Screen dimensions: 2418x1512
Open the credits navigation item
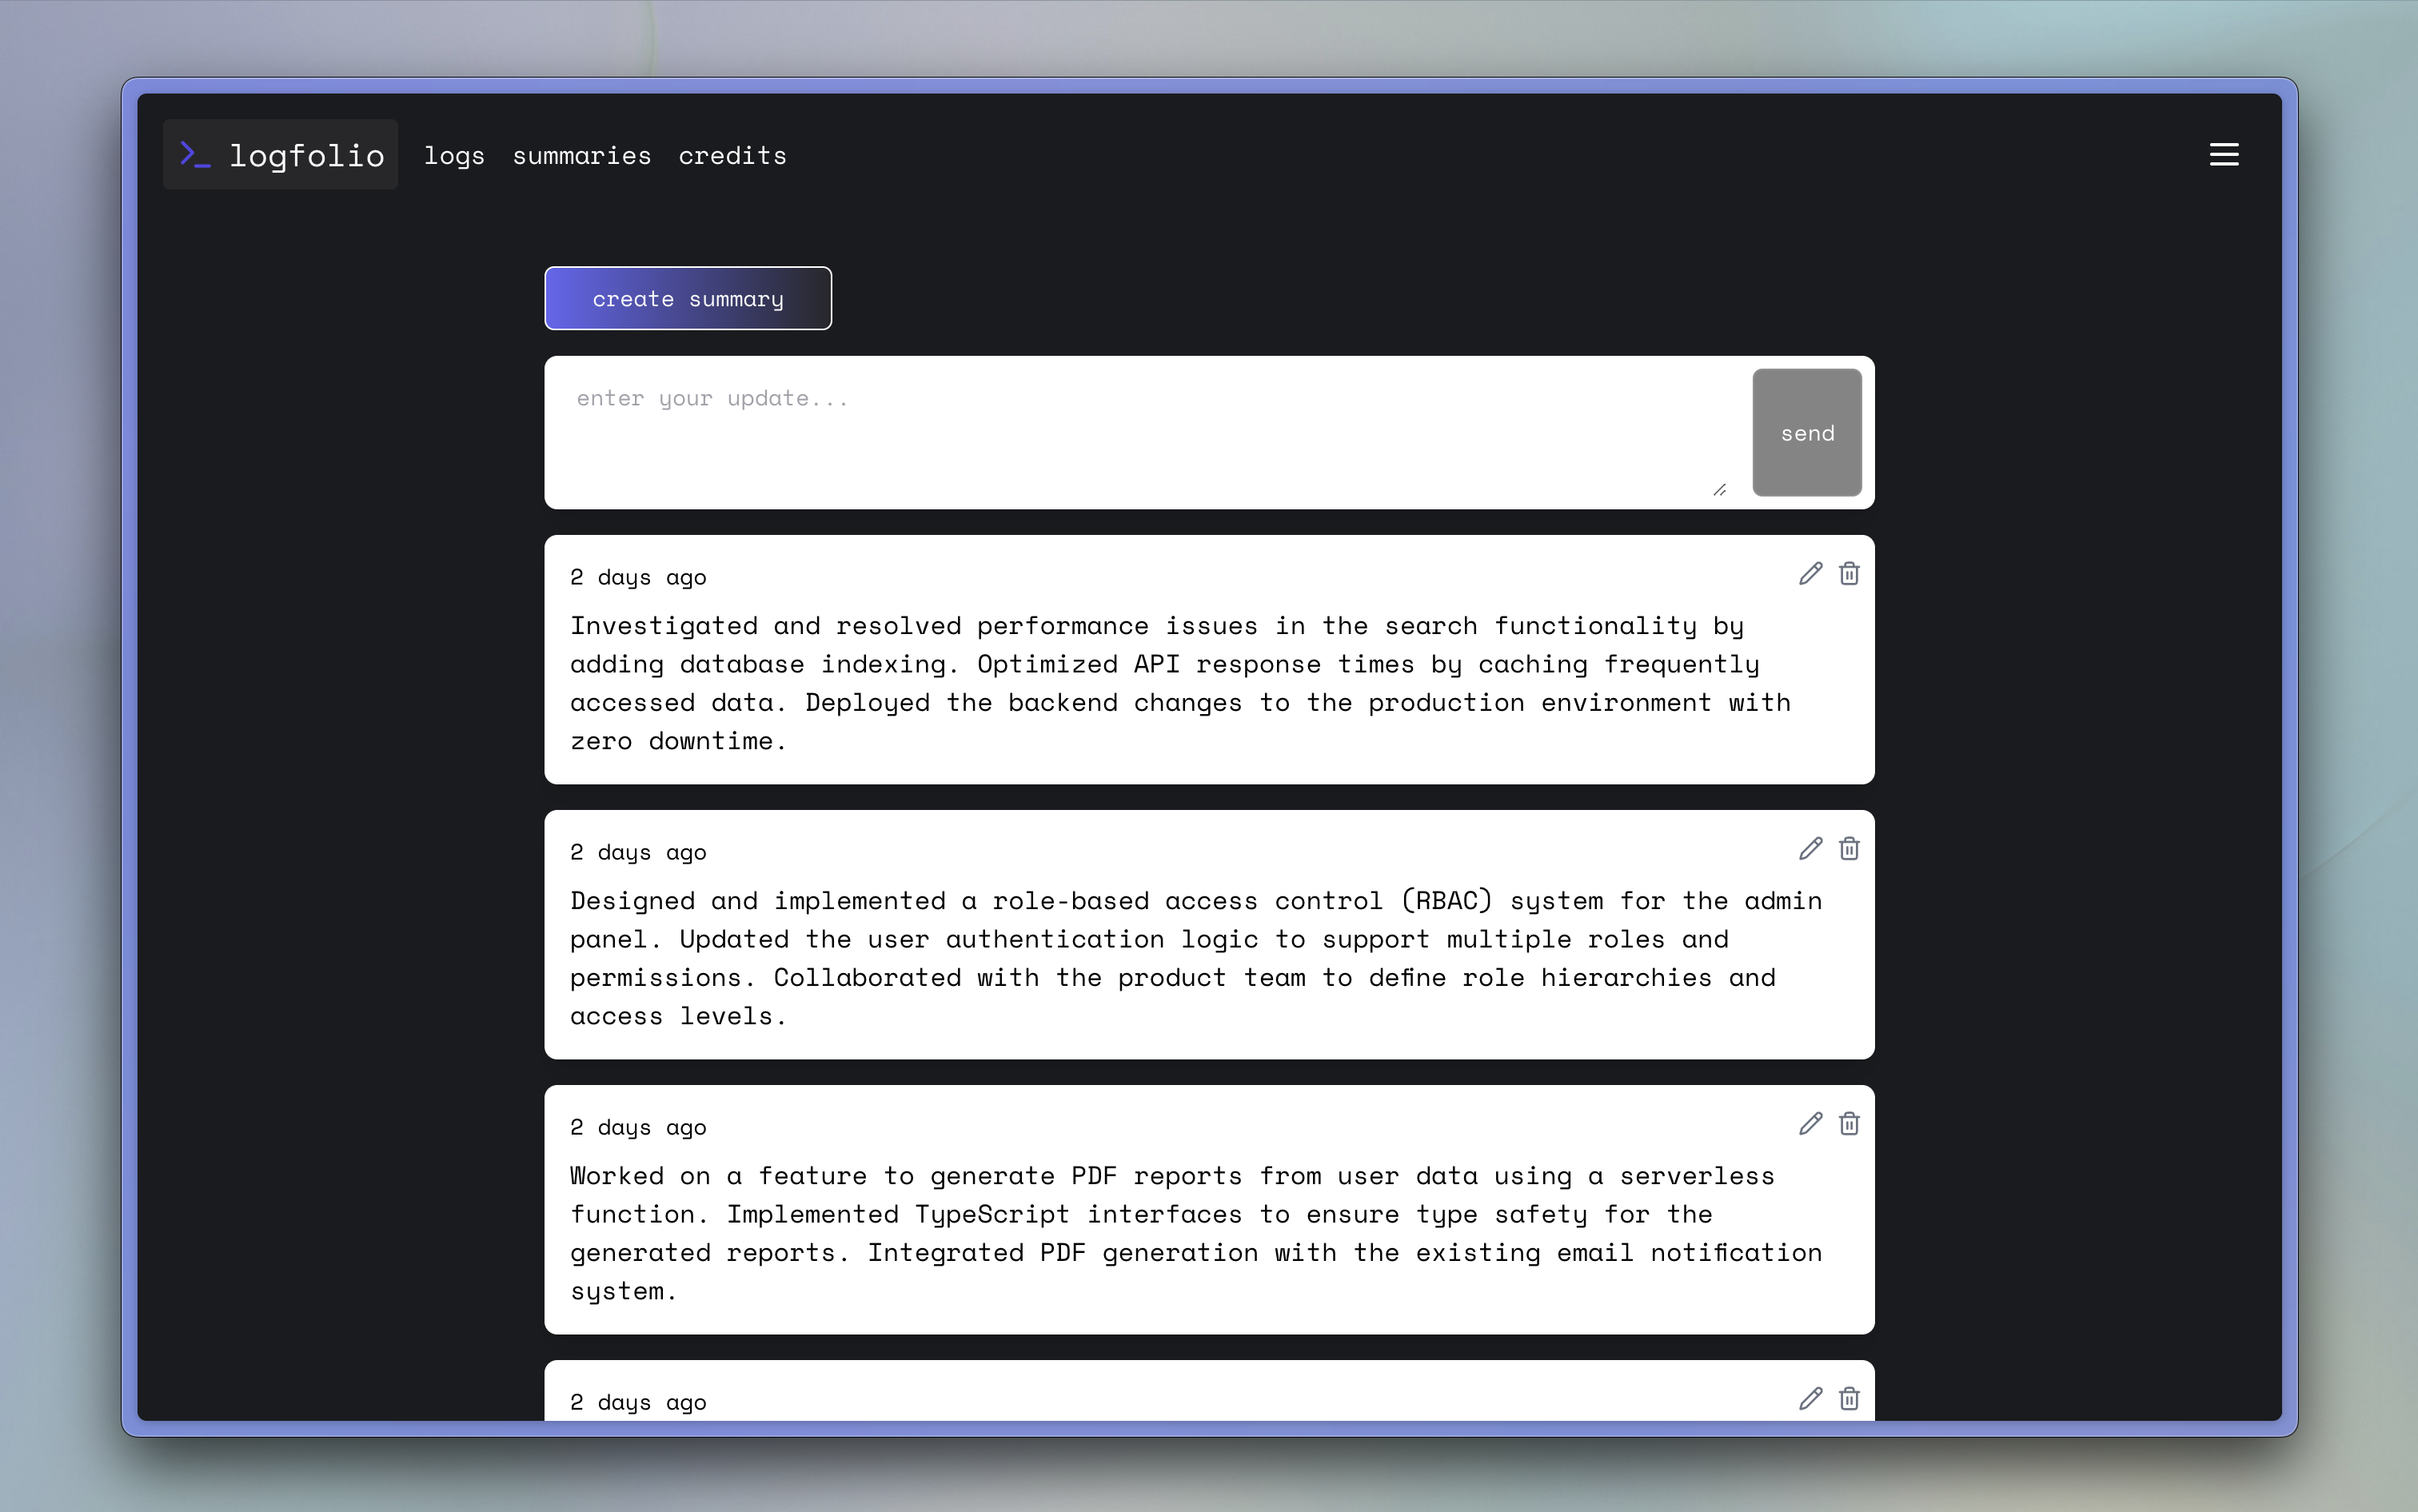click(x=732, y=156)
